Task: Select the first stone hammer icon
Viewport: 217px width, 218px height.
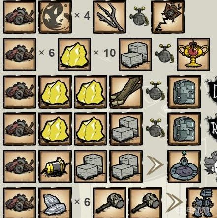Action: (x=110, y=203)
